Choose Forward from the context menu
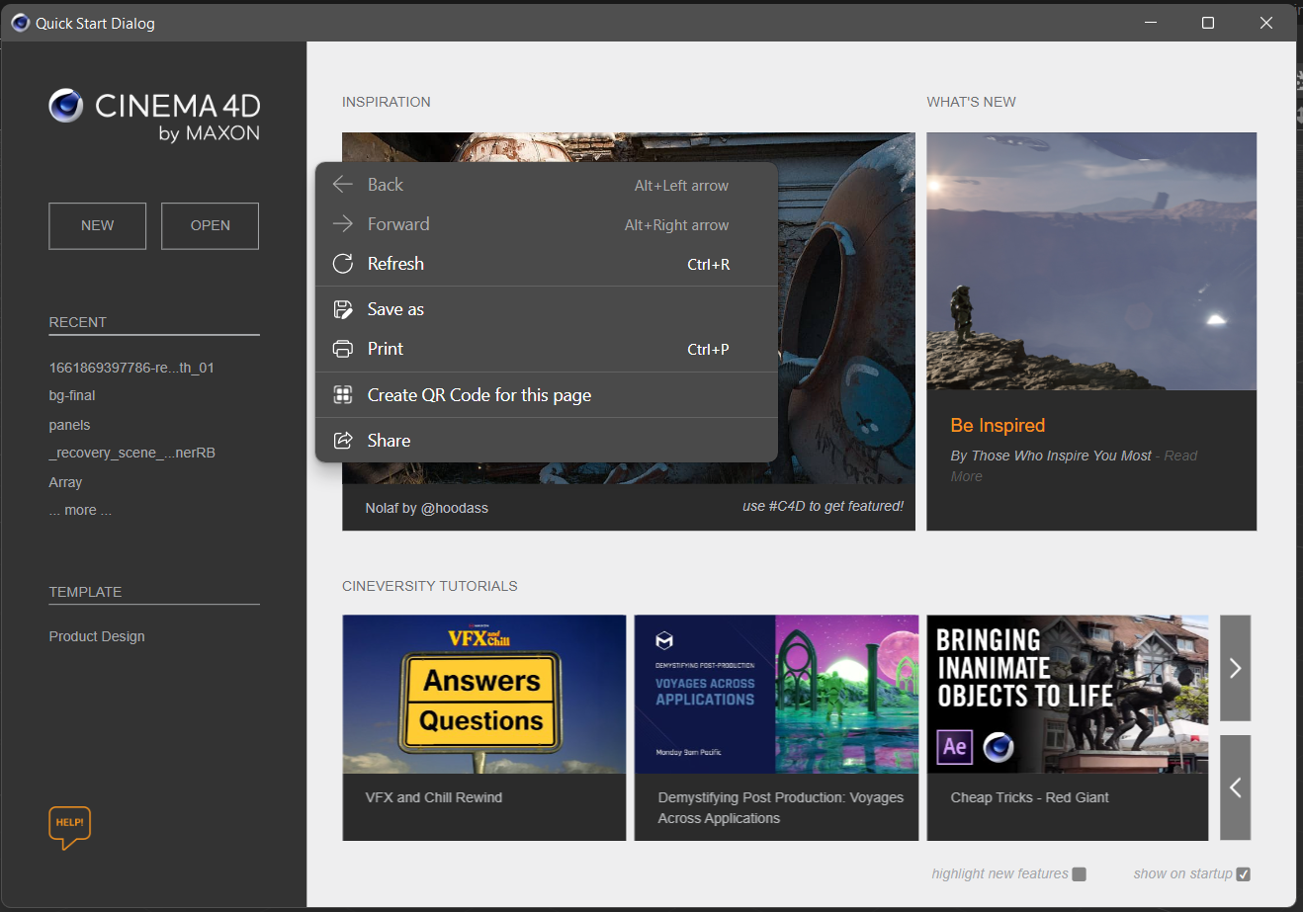Screen dimensions: 1303x912 (547, 224)
